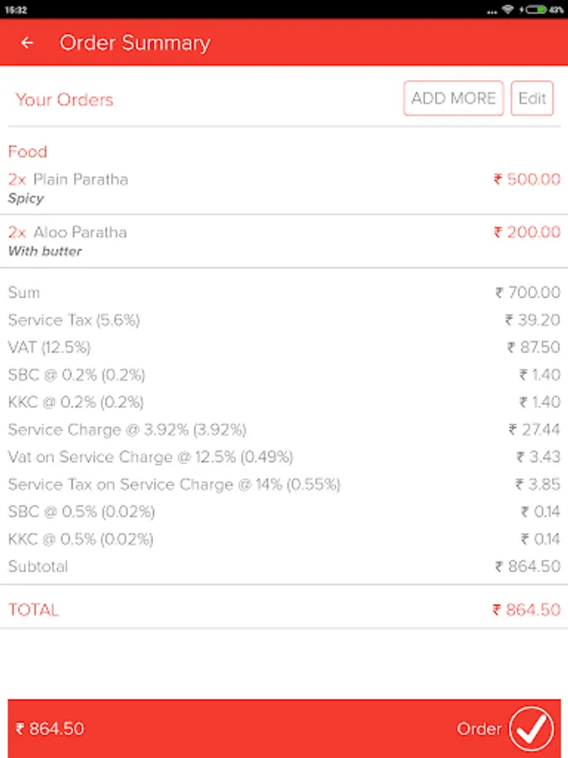The height and width of the screenshot is (758, 568).
Task: Select the Plain Paratha order item
Action: 284,188
